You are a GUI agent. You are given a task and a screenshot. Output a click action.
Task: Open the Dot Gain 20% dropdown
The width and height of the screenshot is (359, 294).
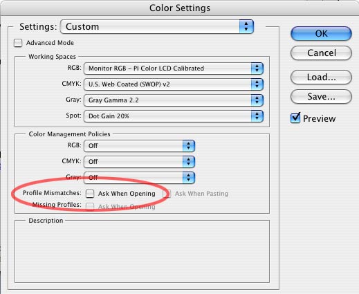[174, 116]
